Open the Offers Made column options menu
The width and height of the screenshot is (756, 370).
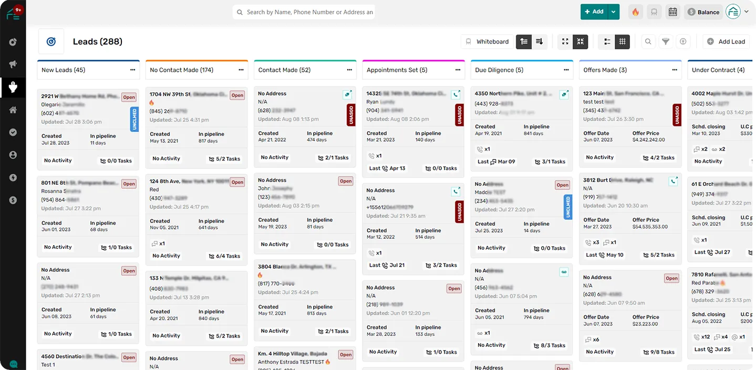point(675,70)
